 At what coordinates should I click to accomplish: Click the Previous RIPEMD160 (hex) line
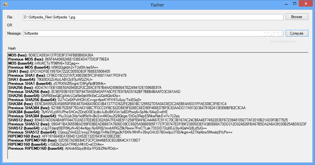tap(74, 140)
